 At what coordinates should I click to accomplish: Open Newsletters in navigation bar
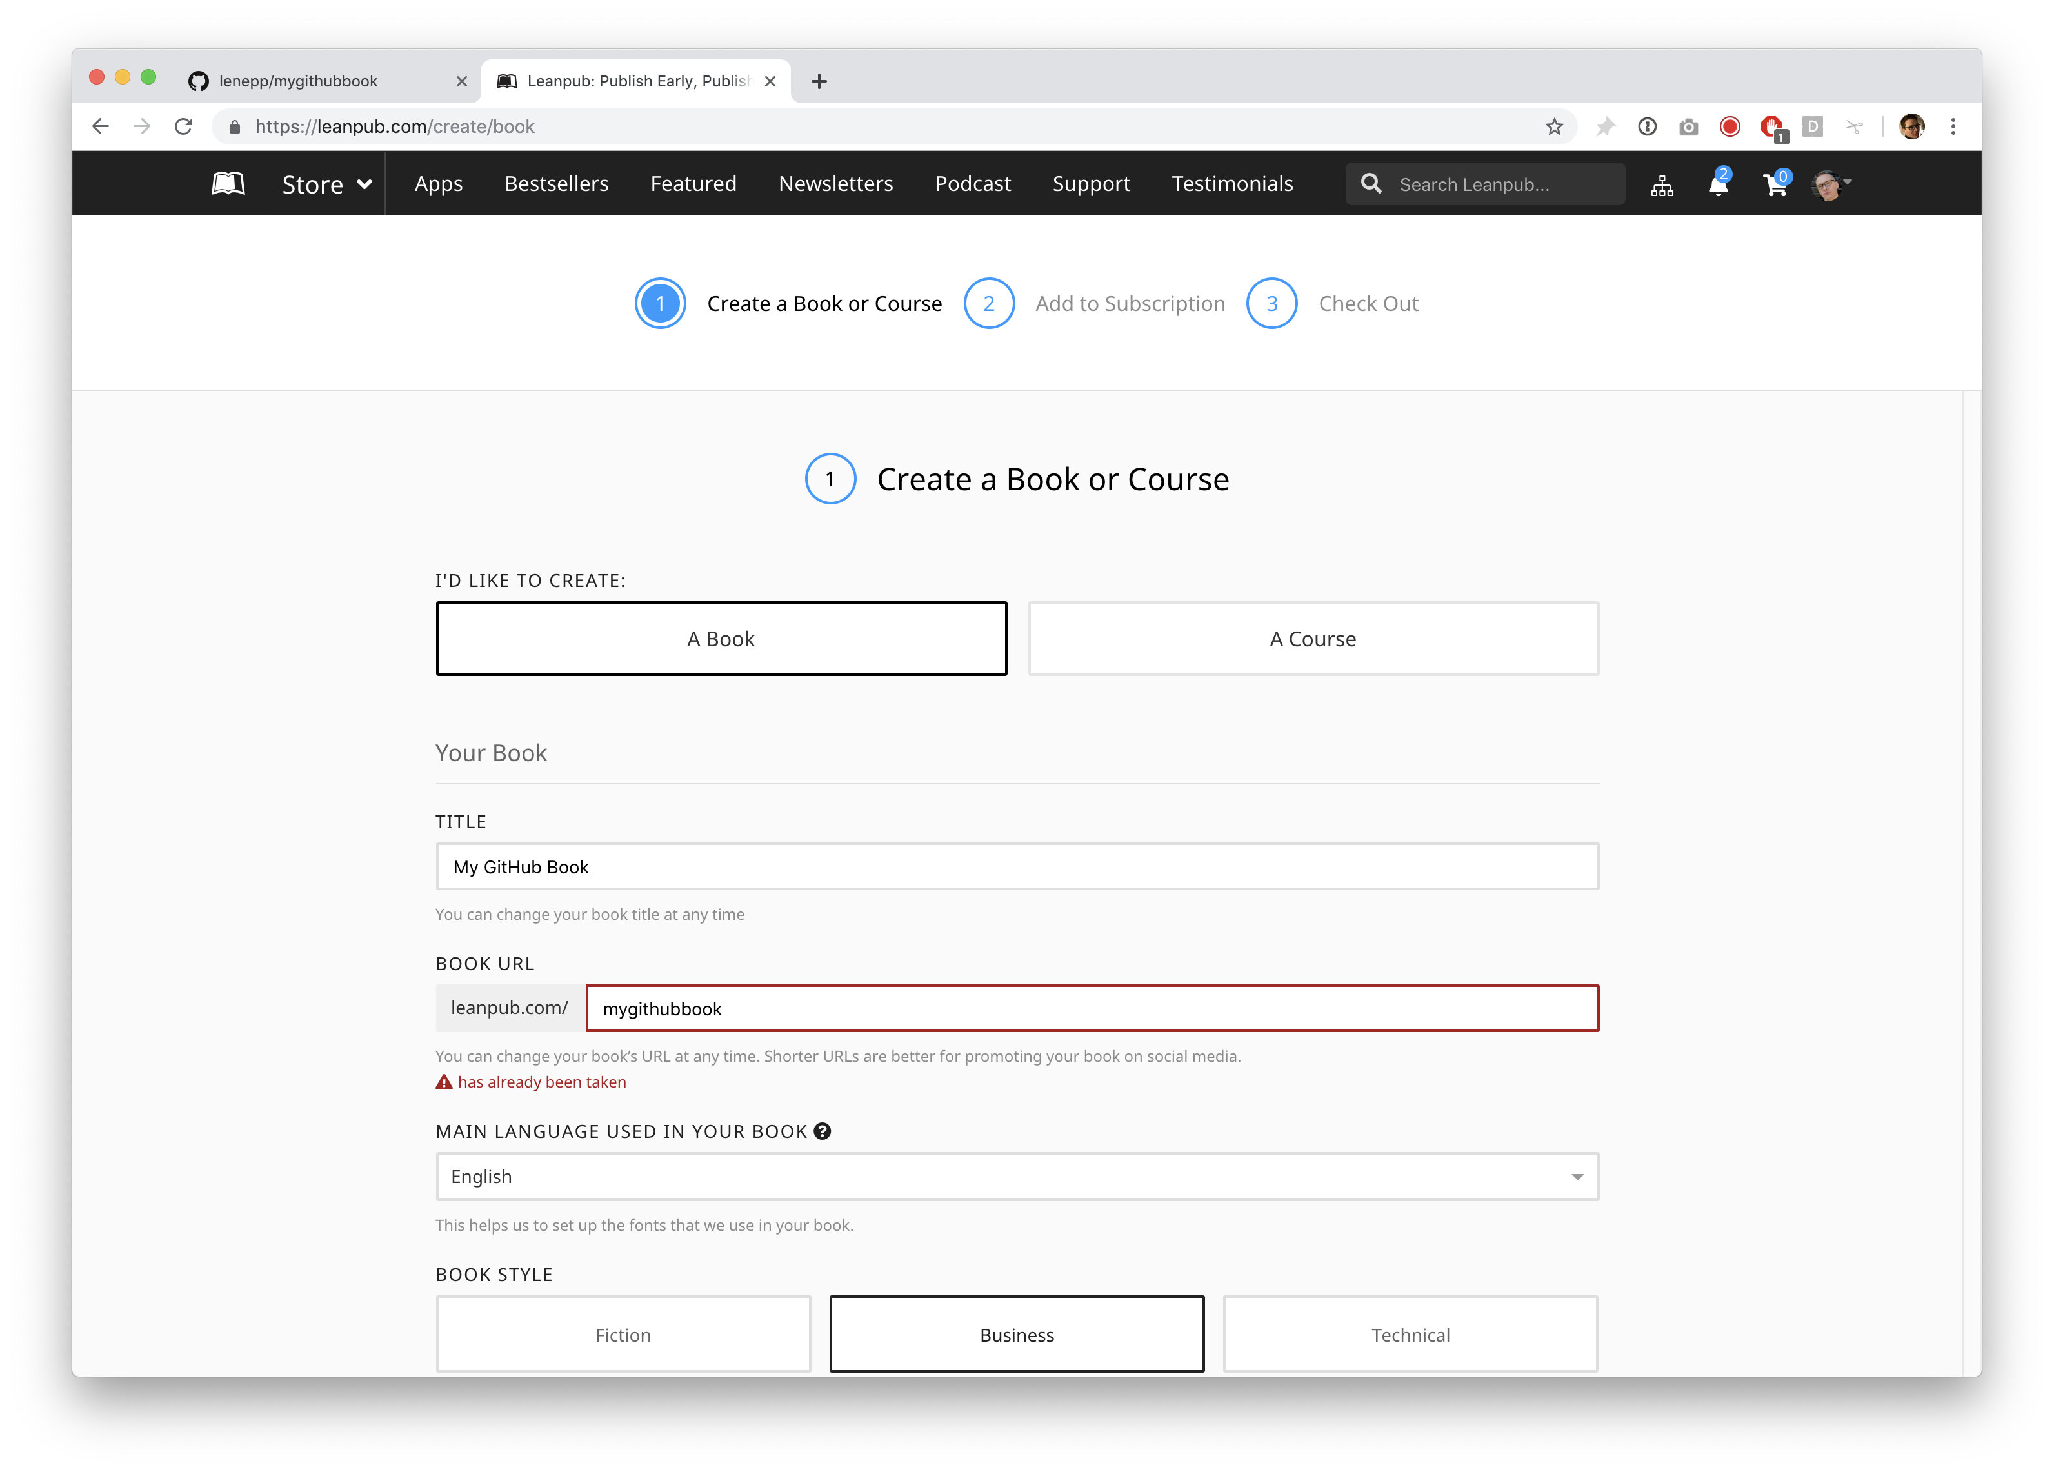point(835,184)
